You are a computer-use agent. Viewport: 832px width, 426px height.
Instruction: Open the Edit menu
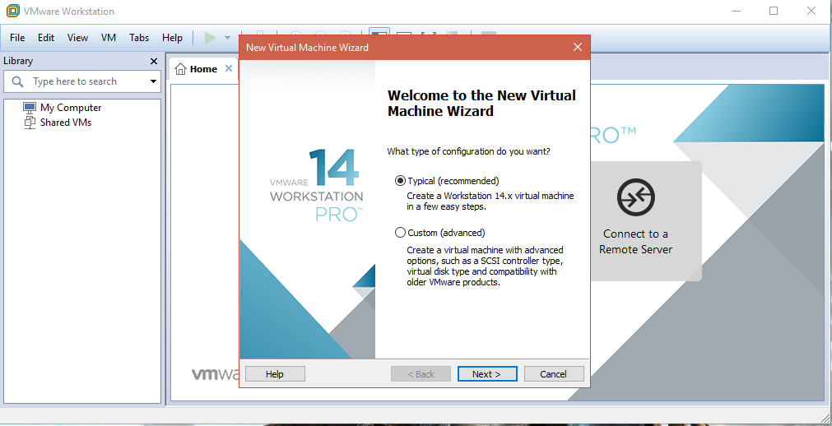(x=46, y=38)
